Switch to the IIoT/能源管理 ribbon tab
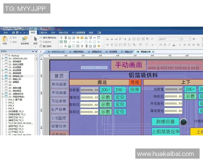 [78, 33]
